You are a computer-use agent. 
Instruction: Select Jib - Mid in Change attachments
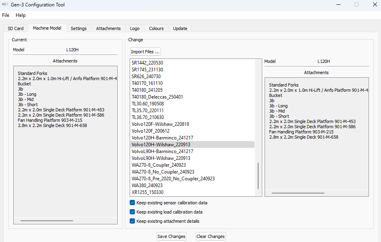click(277, 111)
